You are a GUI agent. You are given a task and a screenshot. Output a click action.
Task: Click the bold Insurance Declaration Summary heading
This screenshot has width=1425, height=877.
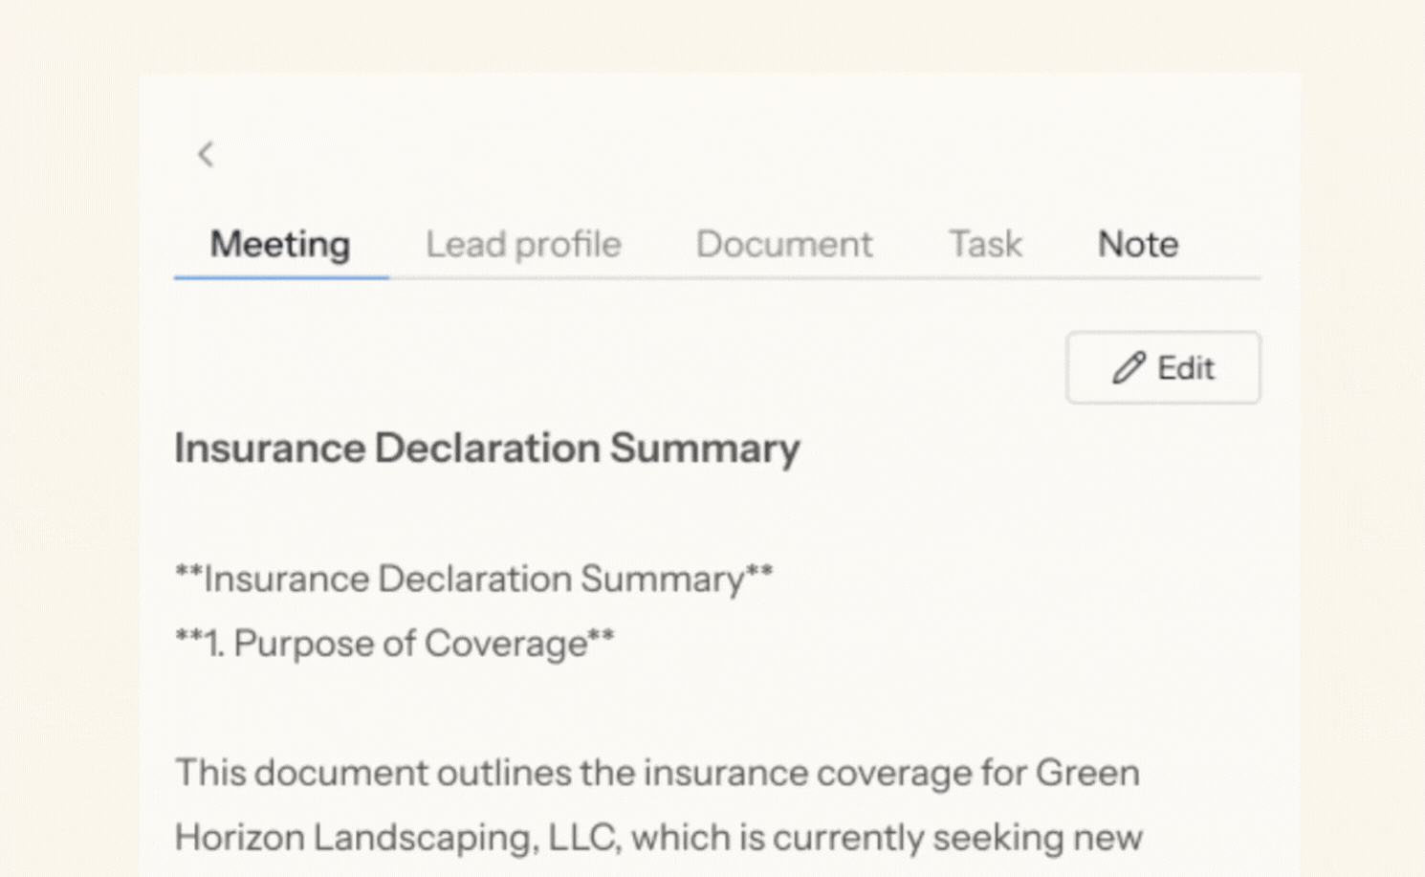tap(487, 449)
